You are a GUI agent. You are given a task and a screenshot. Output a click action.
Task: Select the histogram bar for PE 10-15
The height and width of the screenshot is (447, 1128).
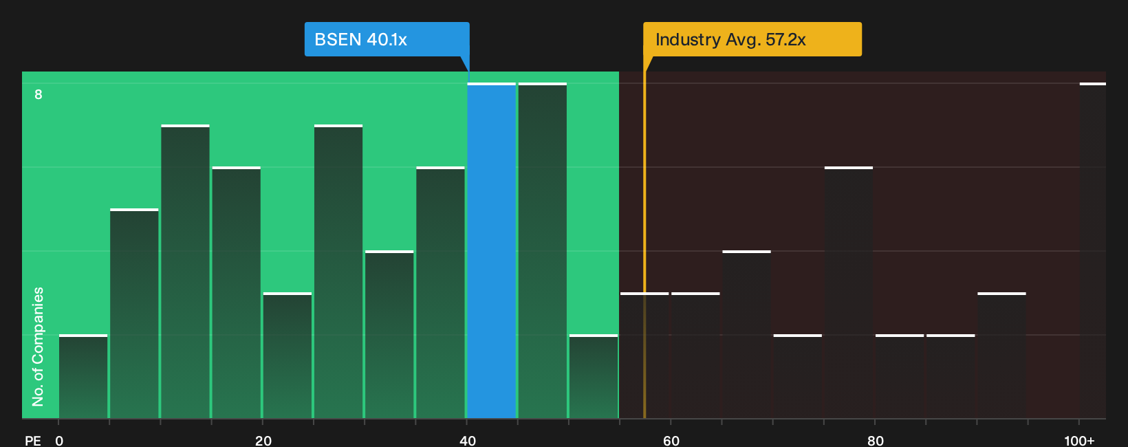(185, 272)
